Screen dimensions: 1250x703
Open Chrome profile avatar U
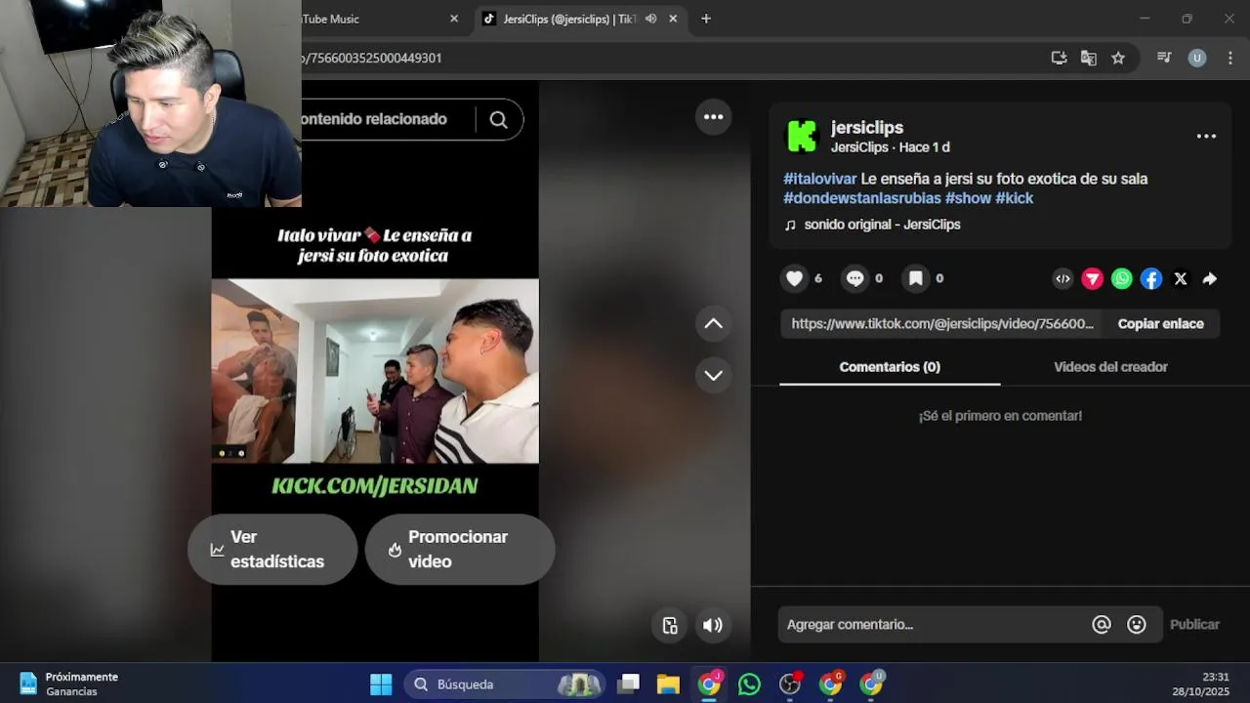pos(1197,58)
